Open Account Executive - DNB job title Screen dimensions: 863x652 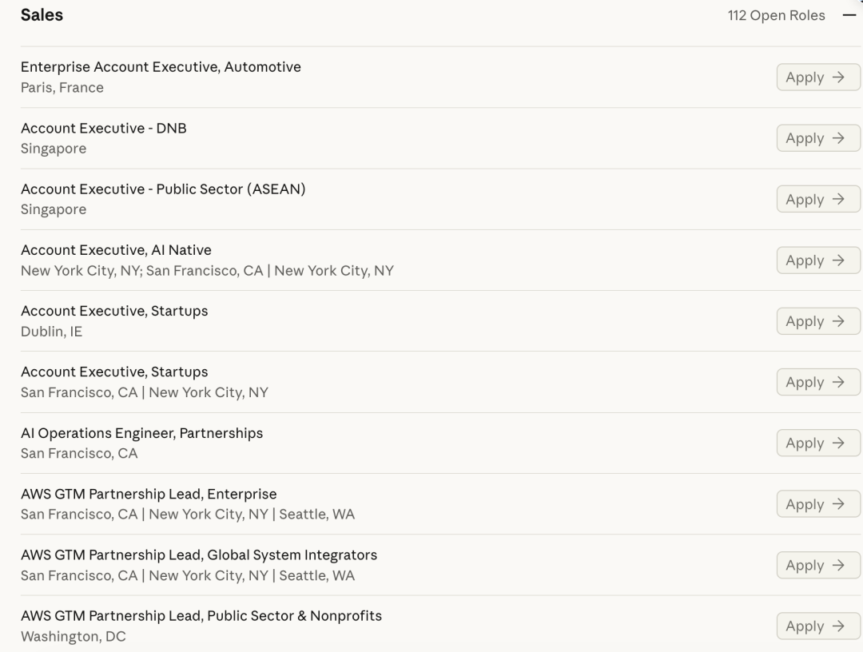103,128
